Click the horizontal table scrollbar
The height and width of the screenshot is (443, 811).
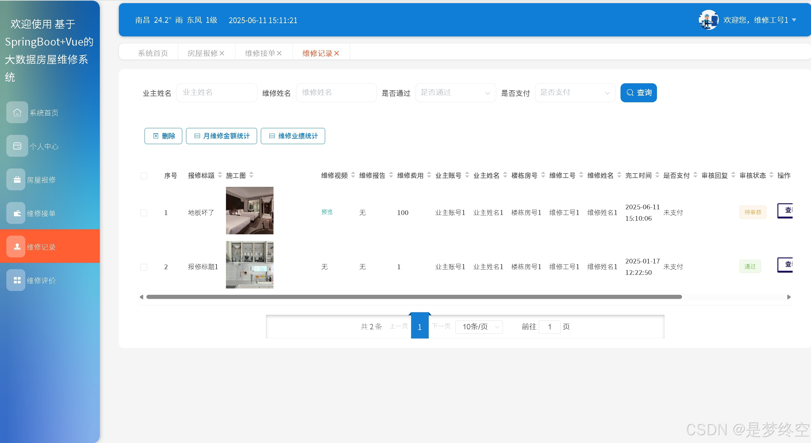[414, 297]
